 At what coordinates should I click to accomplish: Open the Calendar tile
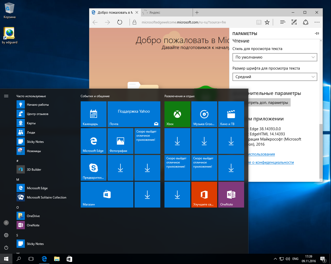[x=94, y=114]
